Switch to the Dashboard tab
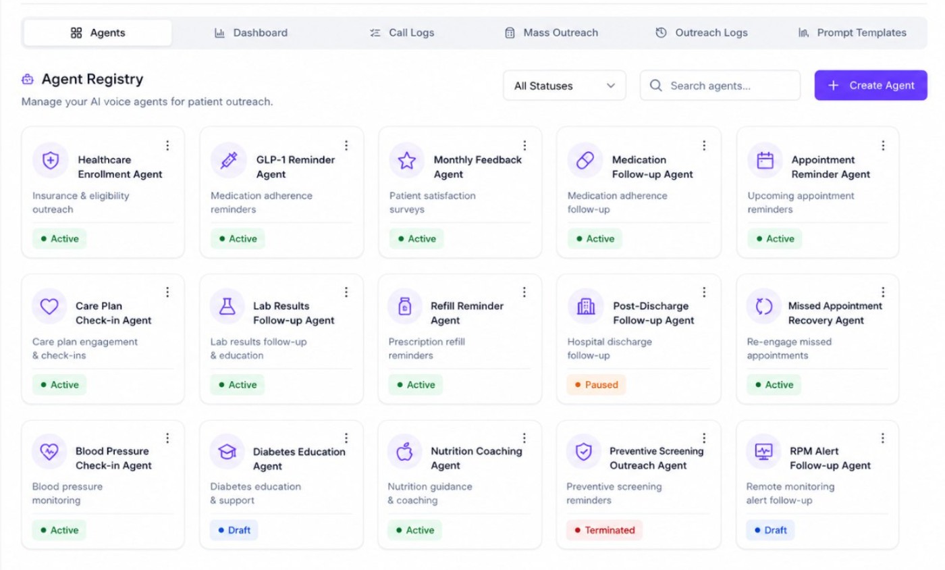The image size is (945, 570). (250, 32)
